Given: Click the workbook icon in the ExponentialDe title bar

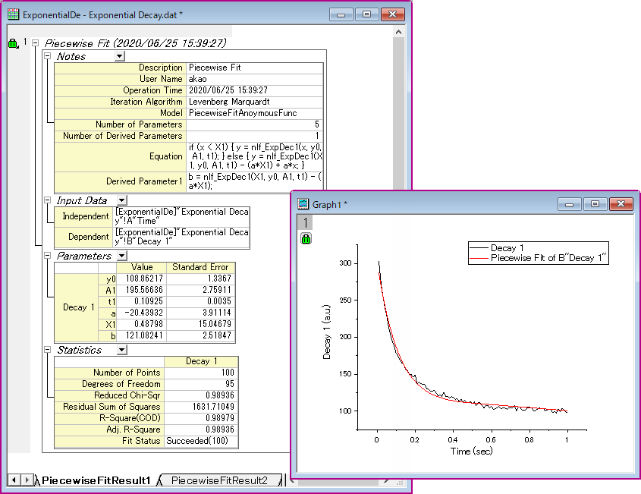Looking at the screenshot, I should (13, 14).
